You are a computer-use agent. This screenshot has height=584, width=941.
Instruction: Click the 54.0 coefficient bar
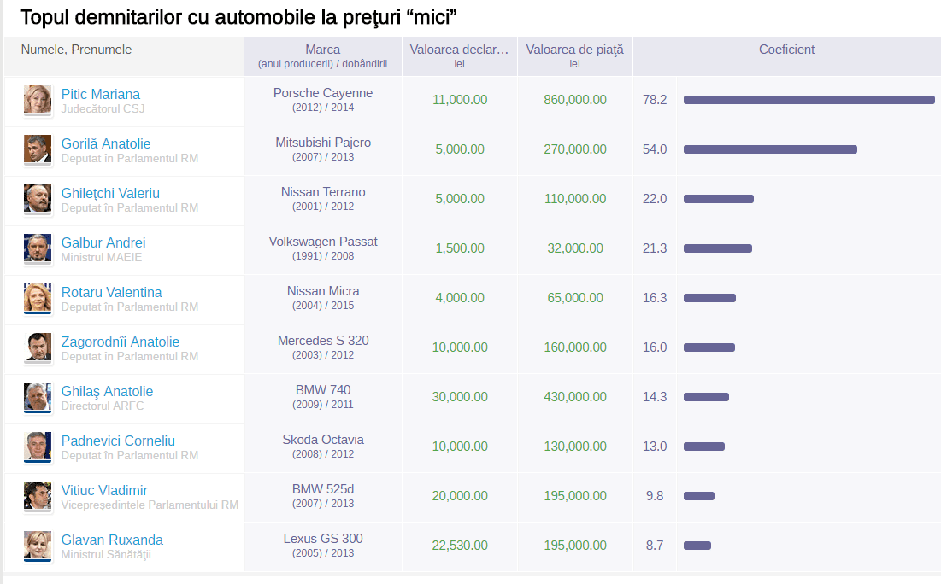(x=770, y=149)
